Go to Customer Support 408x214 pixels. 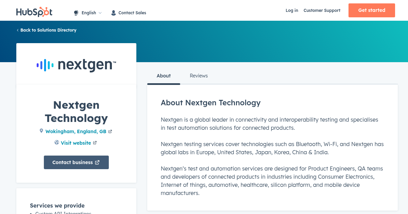(x=322, y=11)
